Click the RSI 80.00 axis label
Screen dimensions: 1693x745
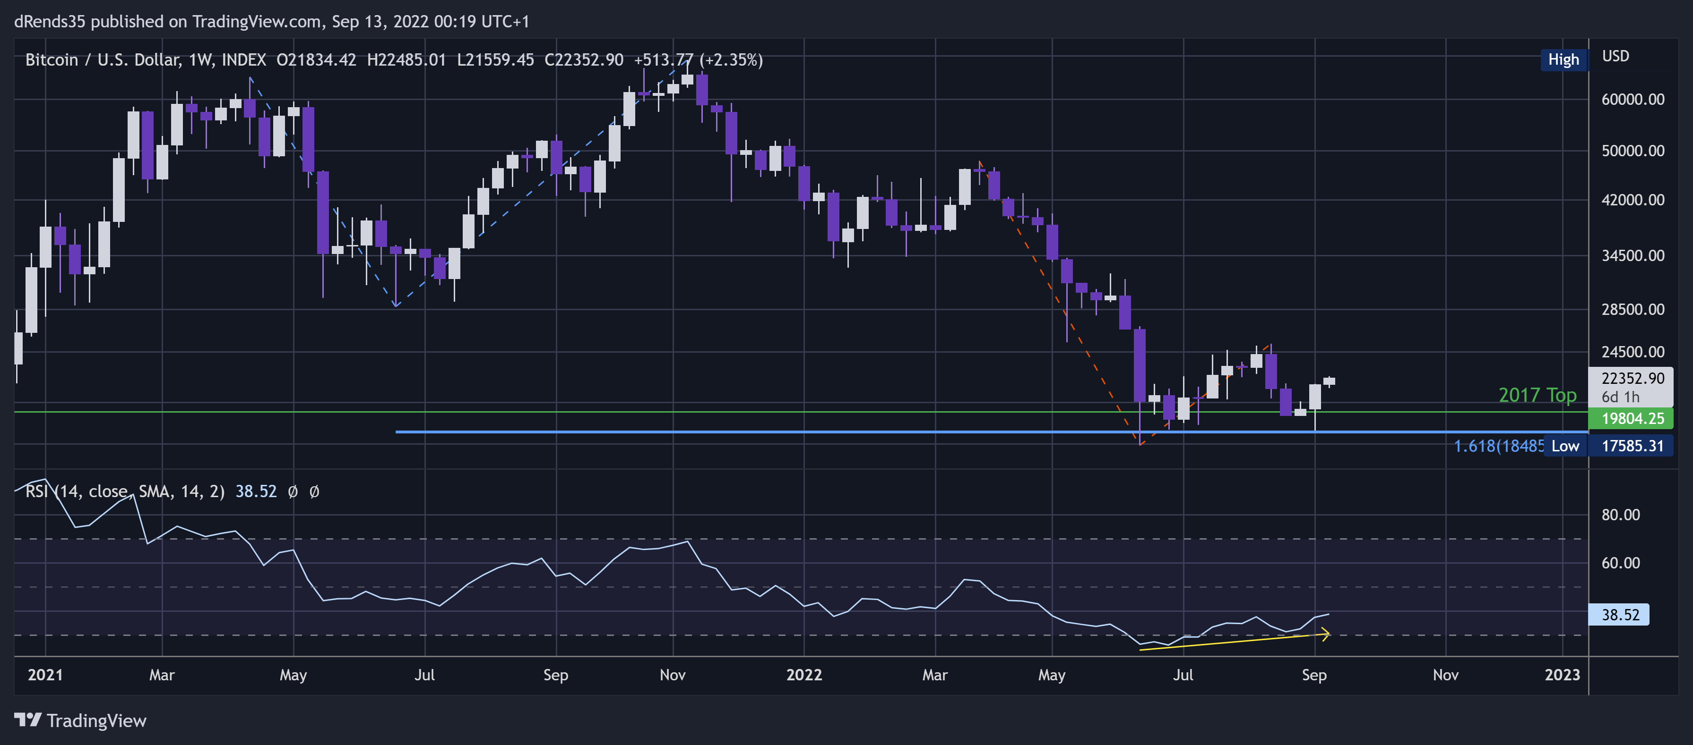tap(1620, 515)
